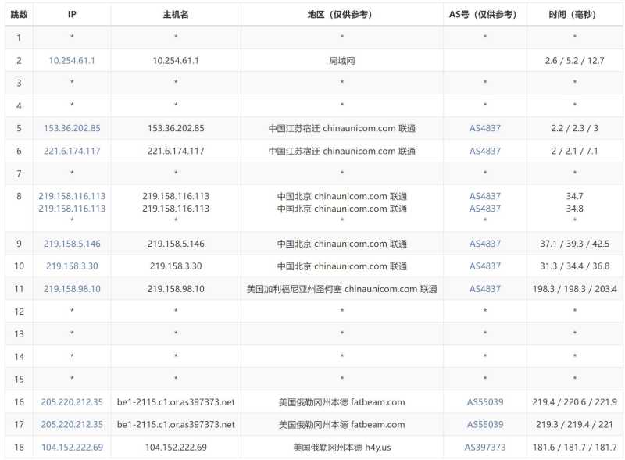This screenshot has height=460, width=625.
Task: Click the 205.220.212.35 link in hop 17
Action: tap(71, 424)
